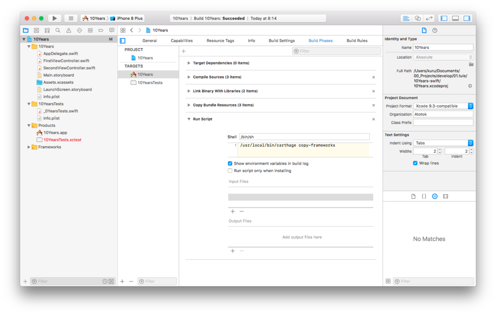Image resolution: width=496 pixels, height=315 pixels.
Task: Open the Source Control navigator
Action: point(36,31)
